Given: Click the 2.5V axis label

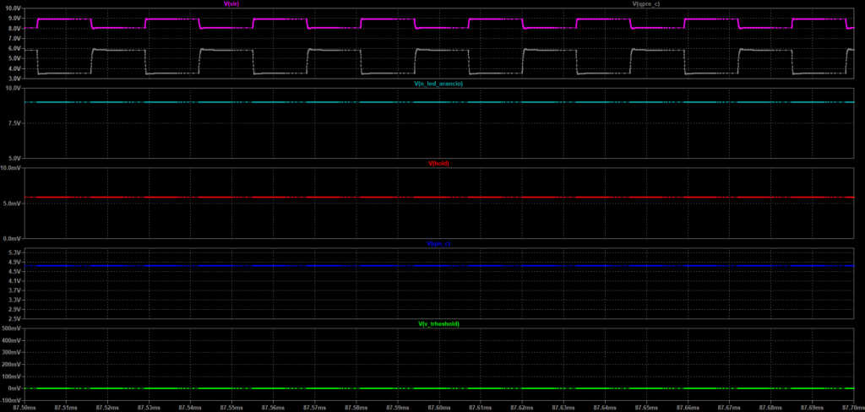Looking at the screenshot, I should 14,318.
